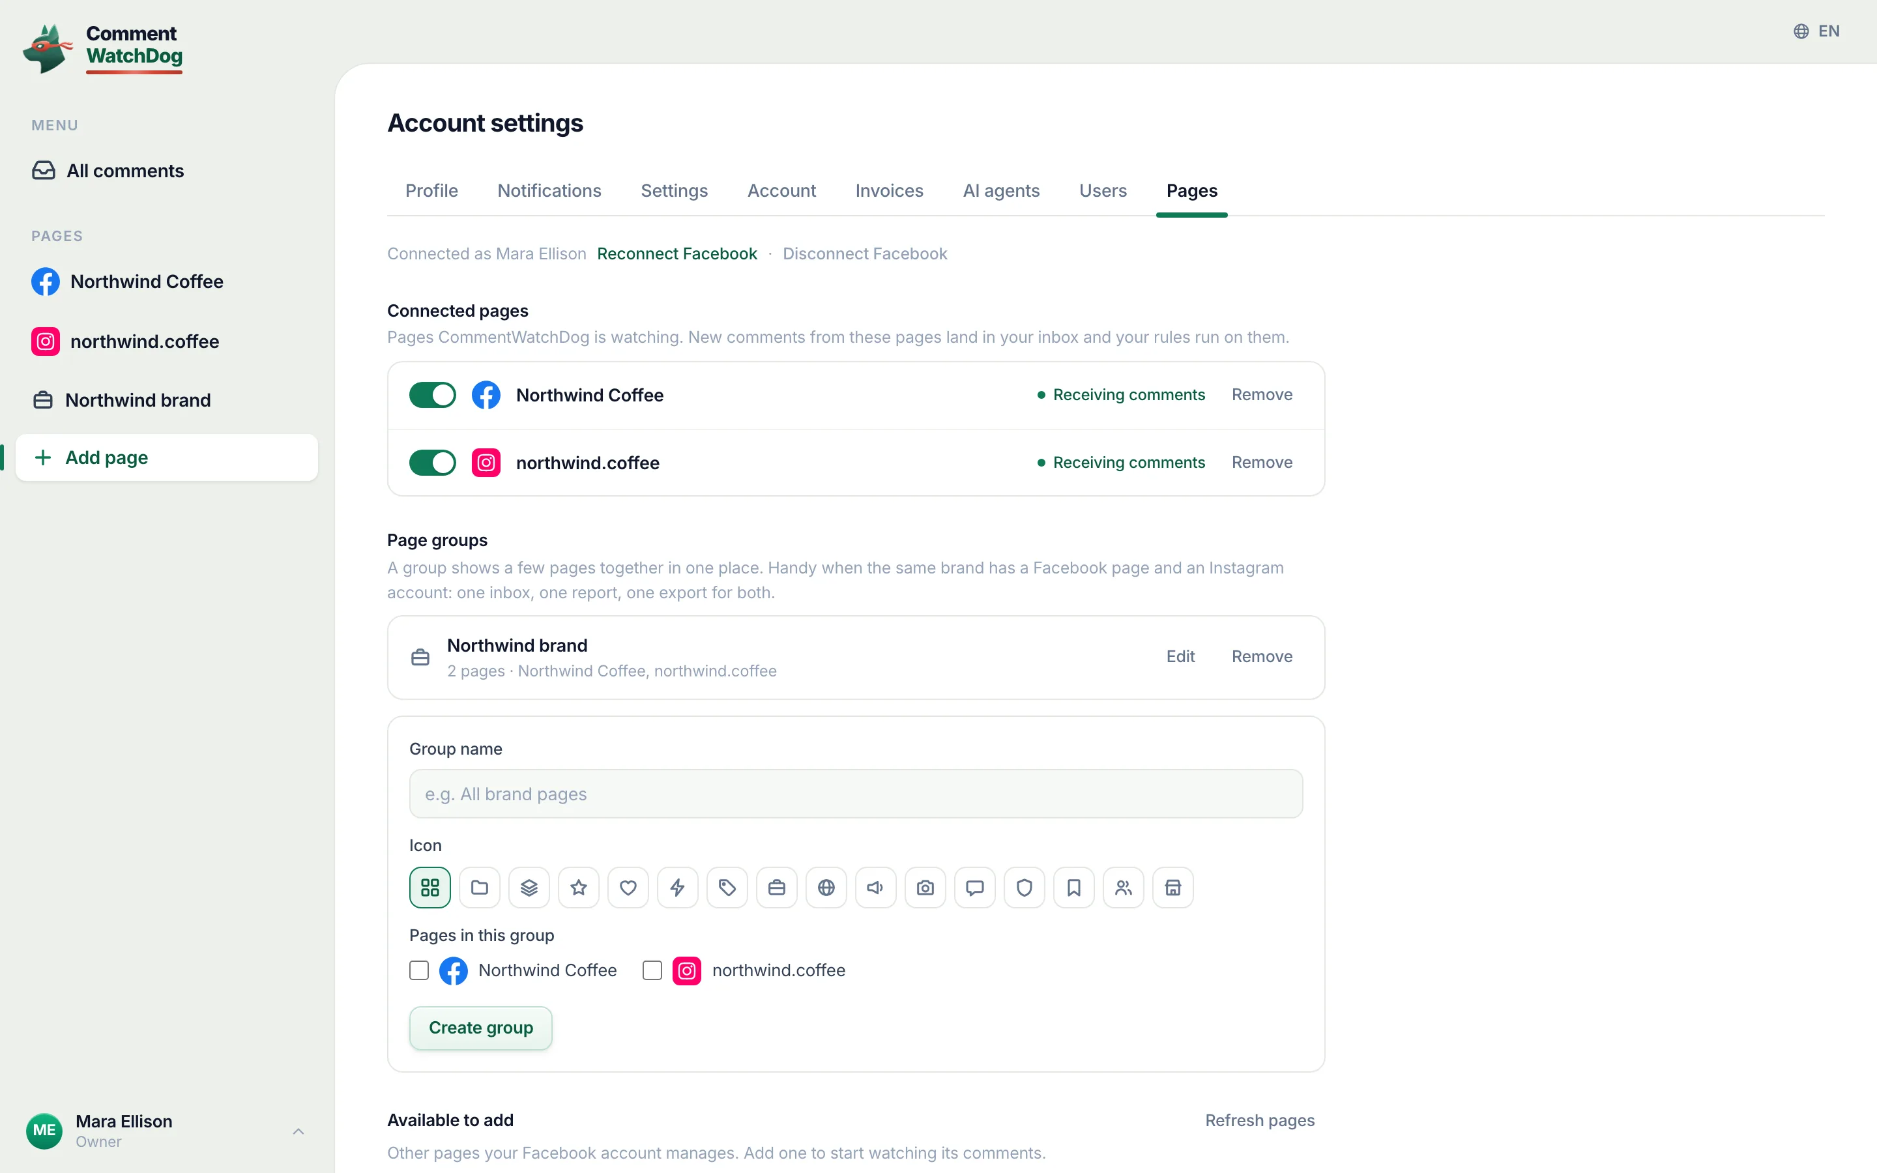
Task: Pick the people icon for the group
Action: coord(1123,888)
